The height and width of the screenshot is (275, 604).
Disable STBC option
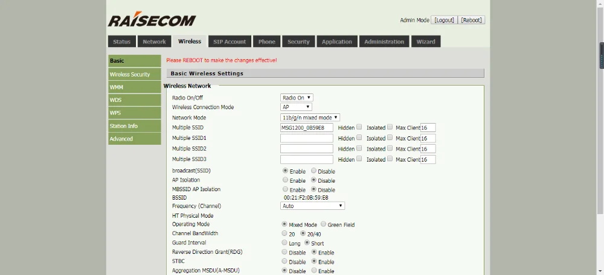[284, 261]
